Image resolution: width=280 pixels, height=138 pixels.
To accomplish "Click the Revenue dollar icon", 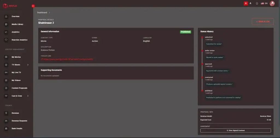I will tap(6, 113).
